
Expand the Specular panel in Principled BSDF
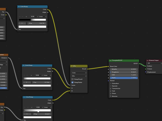110,86
